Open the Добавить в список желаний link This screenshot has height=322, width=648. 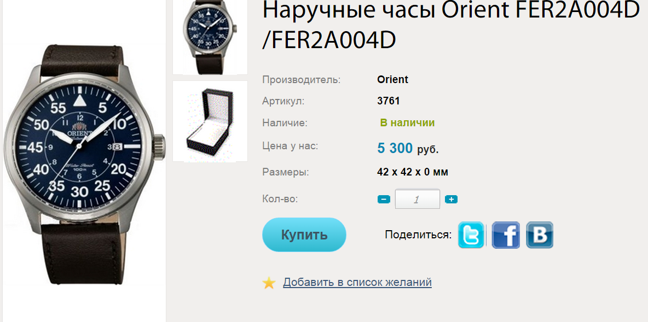click(357, 283)
